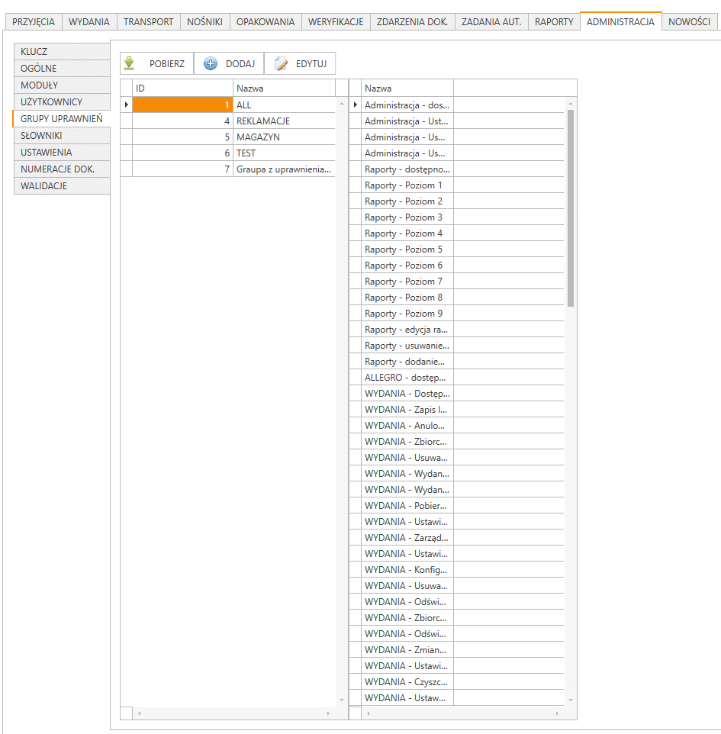Screen dimensions: 721x734
Task: Select the REKLAMACJE group row
Action: click(228, 121)
